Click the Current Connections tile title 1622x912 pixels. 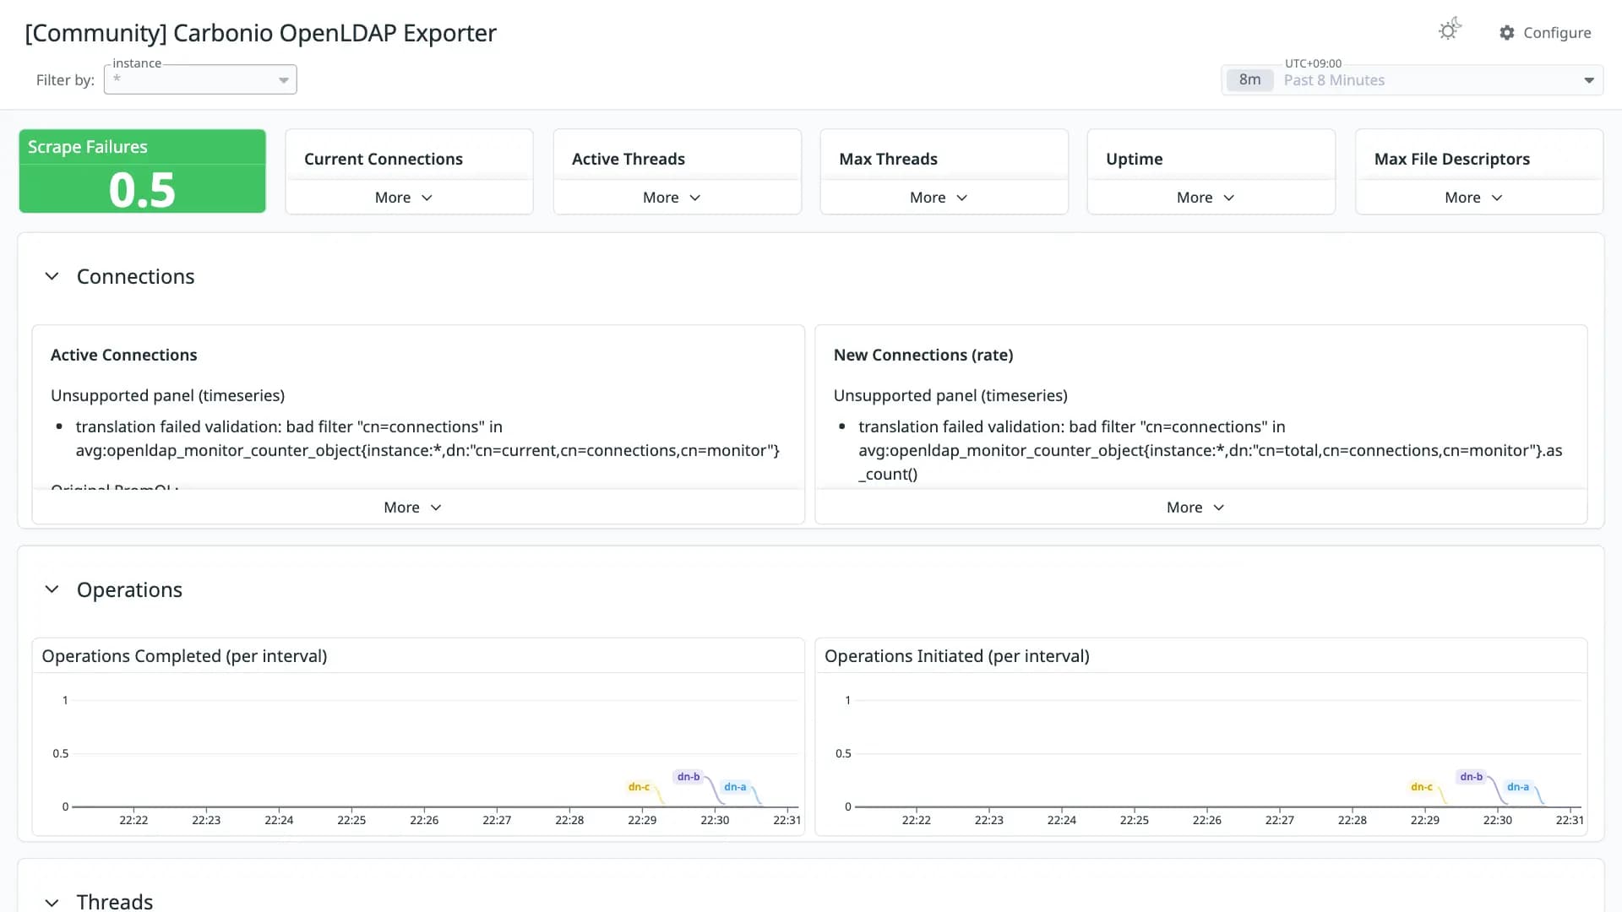[x=384, y=160]
